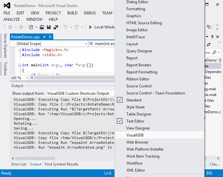
Task: Click the Solution Explorer sync arrows icon
Action: [209, 45]
